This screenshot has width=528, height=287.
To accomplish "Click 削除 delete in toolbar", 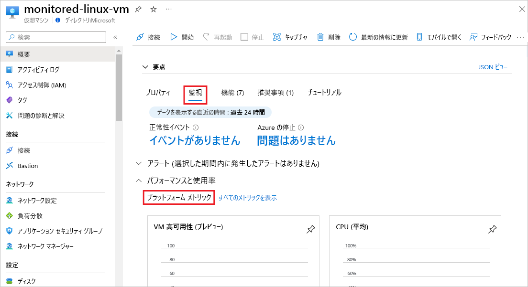I will coord(329,37).
